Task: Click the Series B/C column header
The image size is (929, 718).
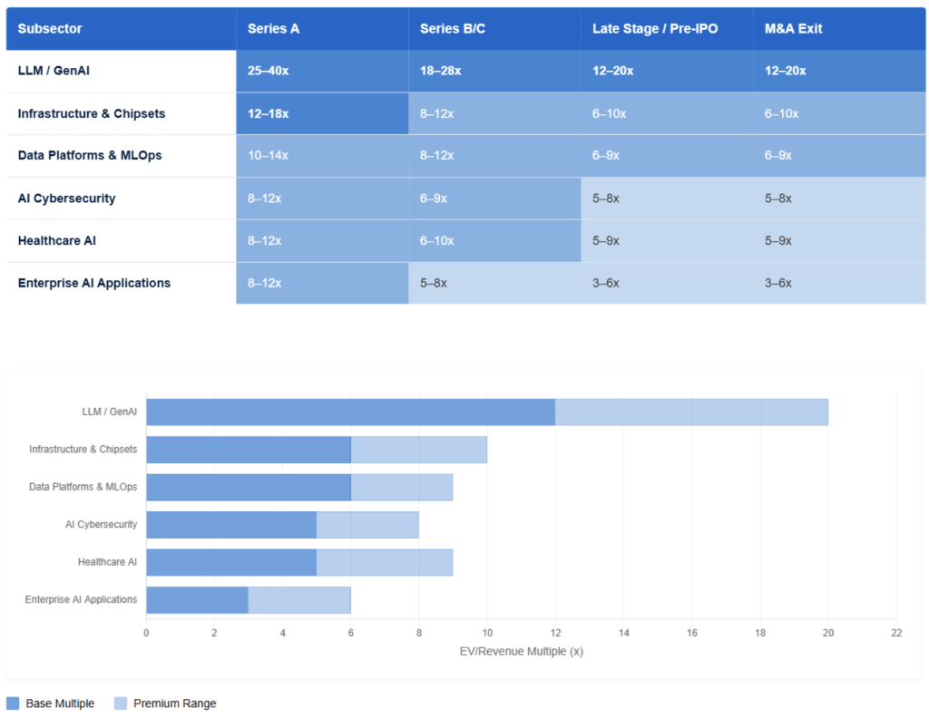Action: click(x=494, y=28)
